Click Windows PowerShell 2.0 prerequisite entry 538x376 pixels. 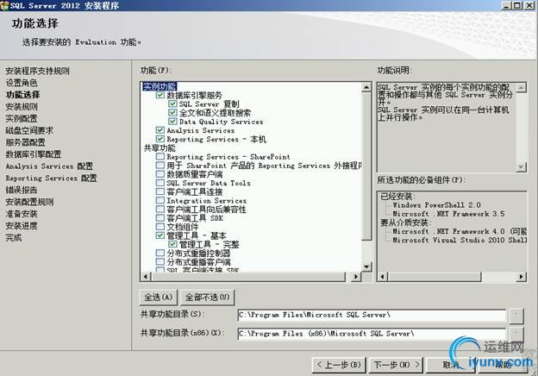(x=437, y=205)
